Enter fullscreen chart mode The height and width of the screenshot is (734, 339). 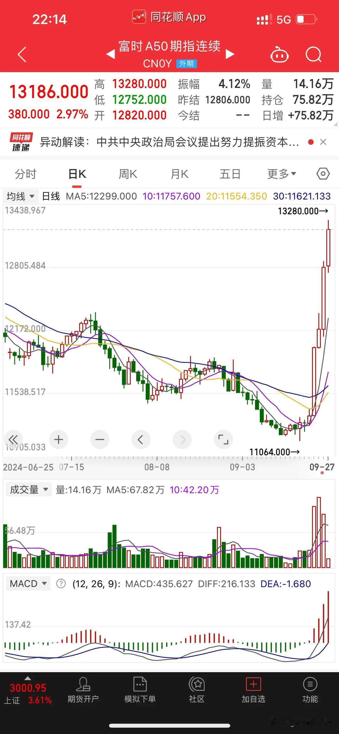(223, 439)
